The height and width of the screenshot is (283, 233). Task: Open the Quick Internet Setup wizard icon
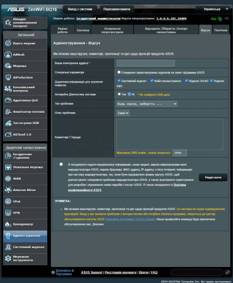click(x=8, y=23)
